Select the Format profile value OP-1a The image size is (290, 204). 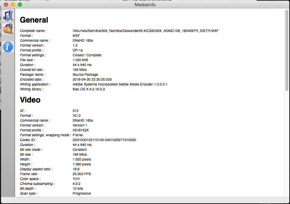pos(78,50)
